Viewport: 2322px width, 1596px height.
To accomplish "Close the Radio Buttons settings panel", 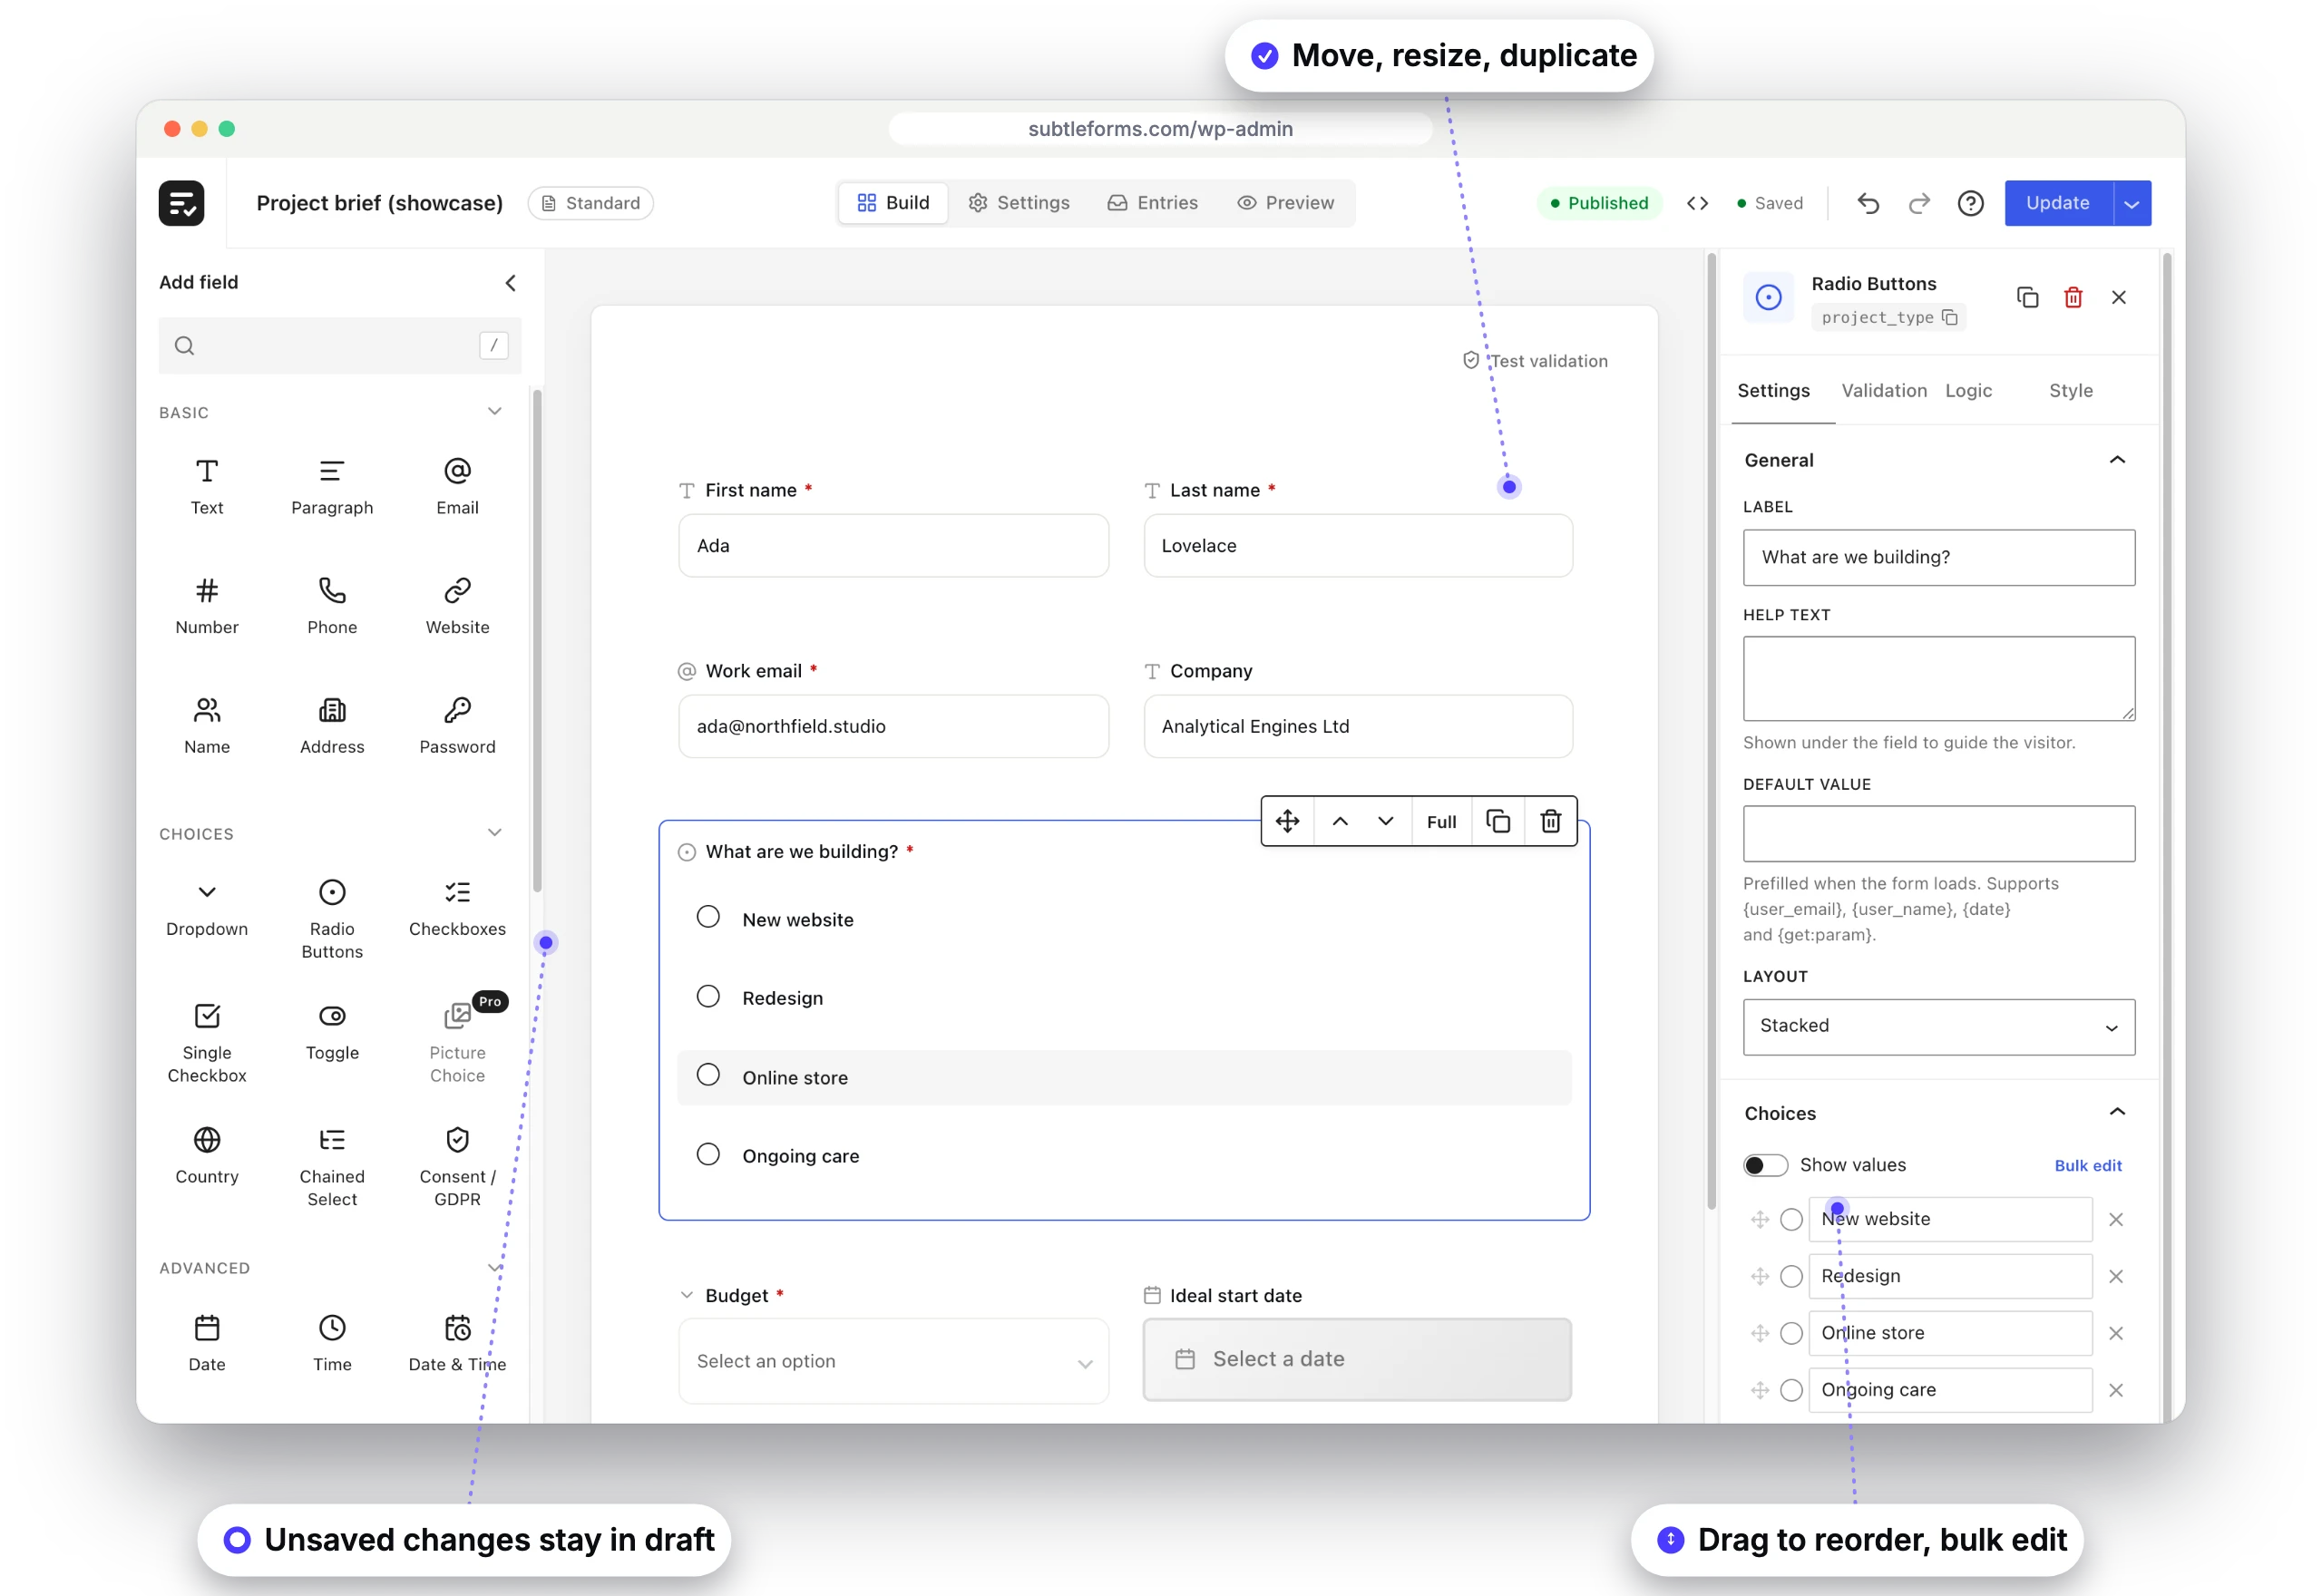I will click(x=2118, y=297).
